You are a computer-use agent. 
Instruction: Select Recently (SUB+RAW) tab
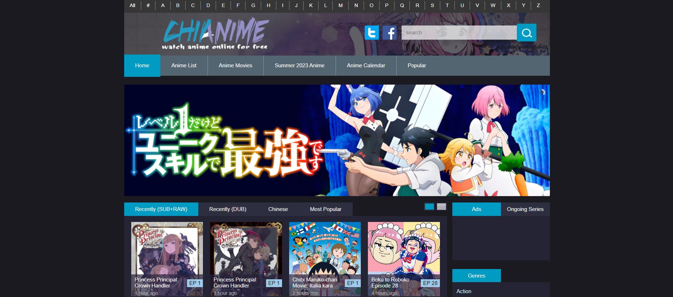point(161,209)
